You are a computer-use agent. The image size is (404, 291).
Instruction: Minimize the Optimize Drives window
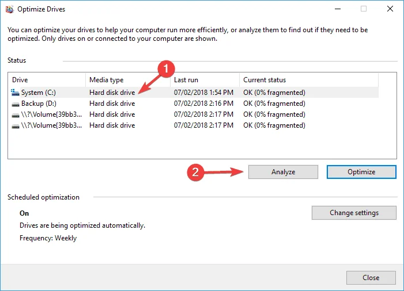(x=338, y=9)
